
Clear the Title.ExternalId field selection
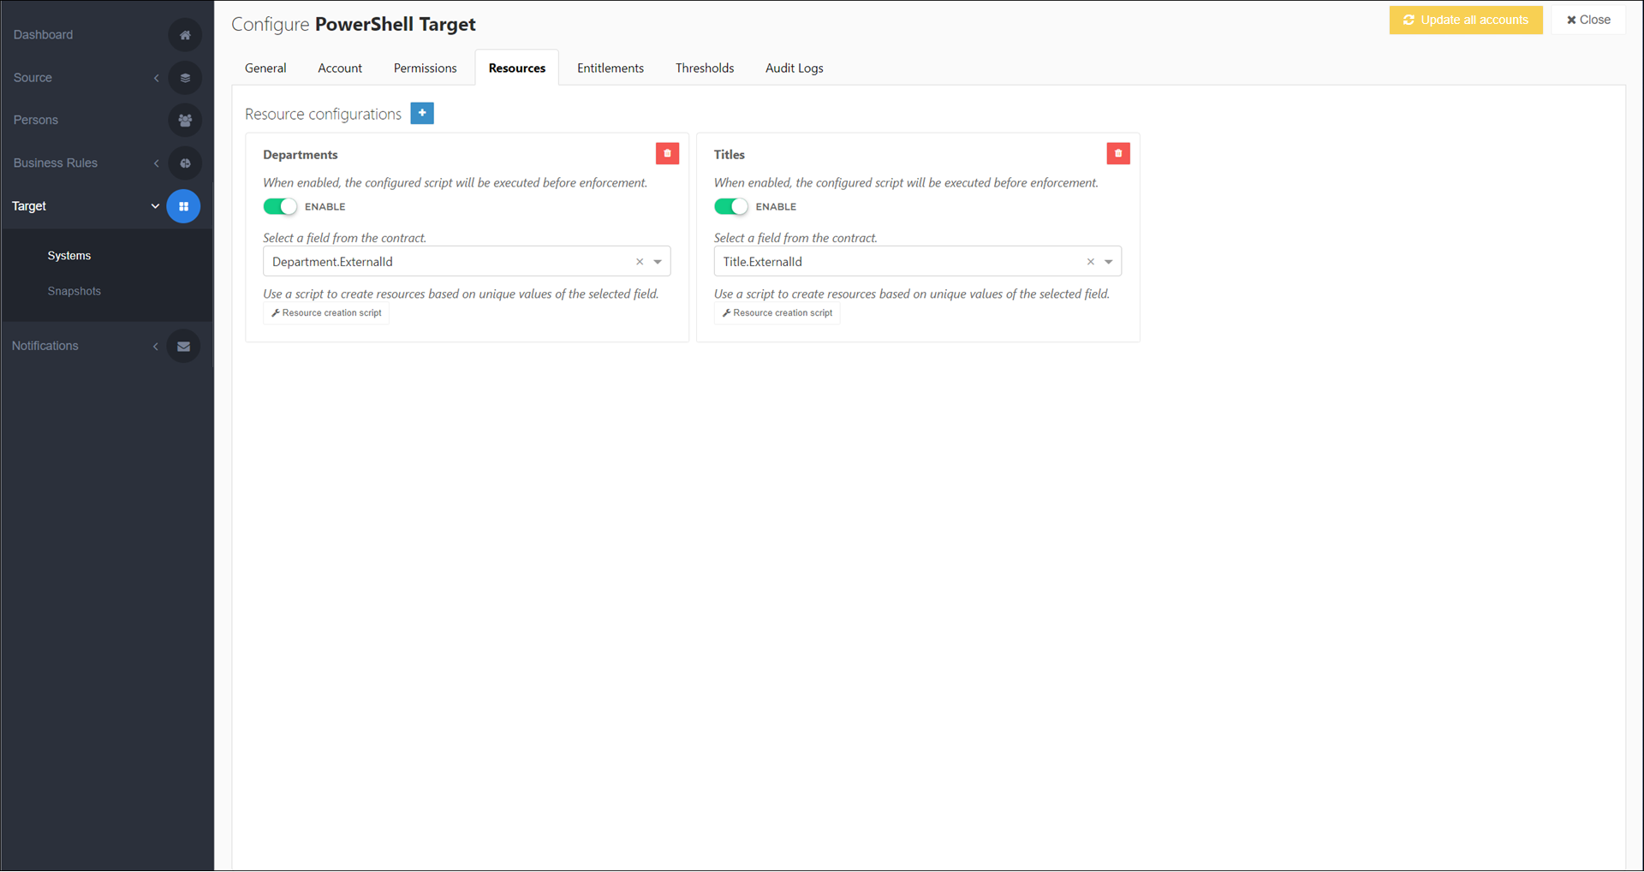pyautogui.click(x=1091, y=262)
